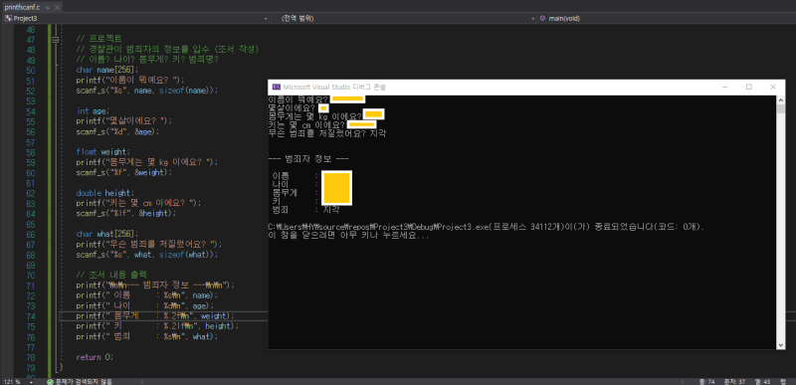The image size is (796, 385).
Task: Close the debug console window
Action: click(x=773, y=87)
